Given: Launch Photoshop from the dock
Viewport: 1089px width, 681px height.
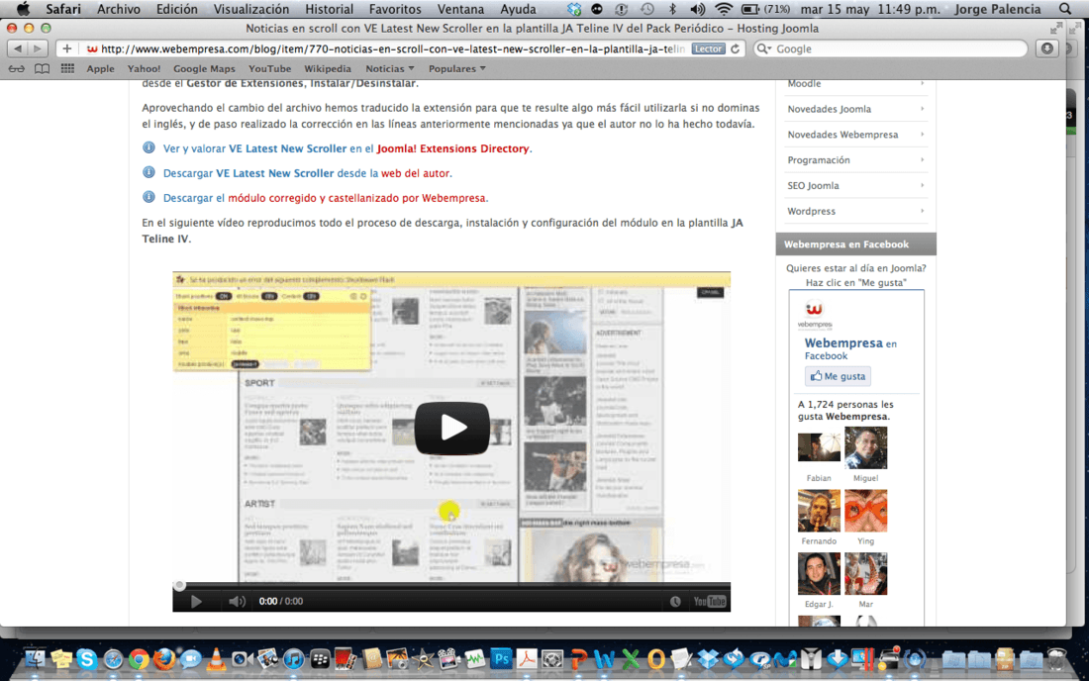Looking at the screenshot, I should 501,658.
